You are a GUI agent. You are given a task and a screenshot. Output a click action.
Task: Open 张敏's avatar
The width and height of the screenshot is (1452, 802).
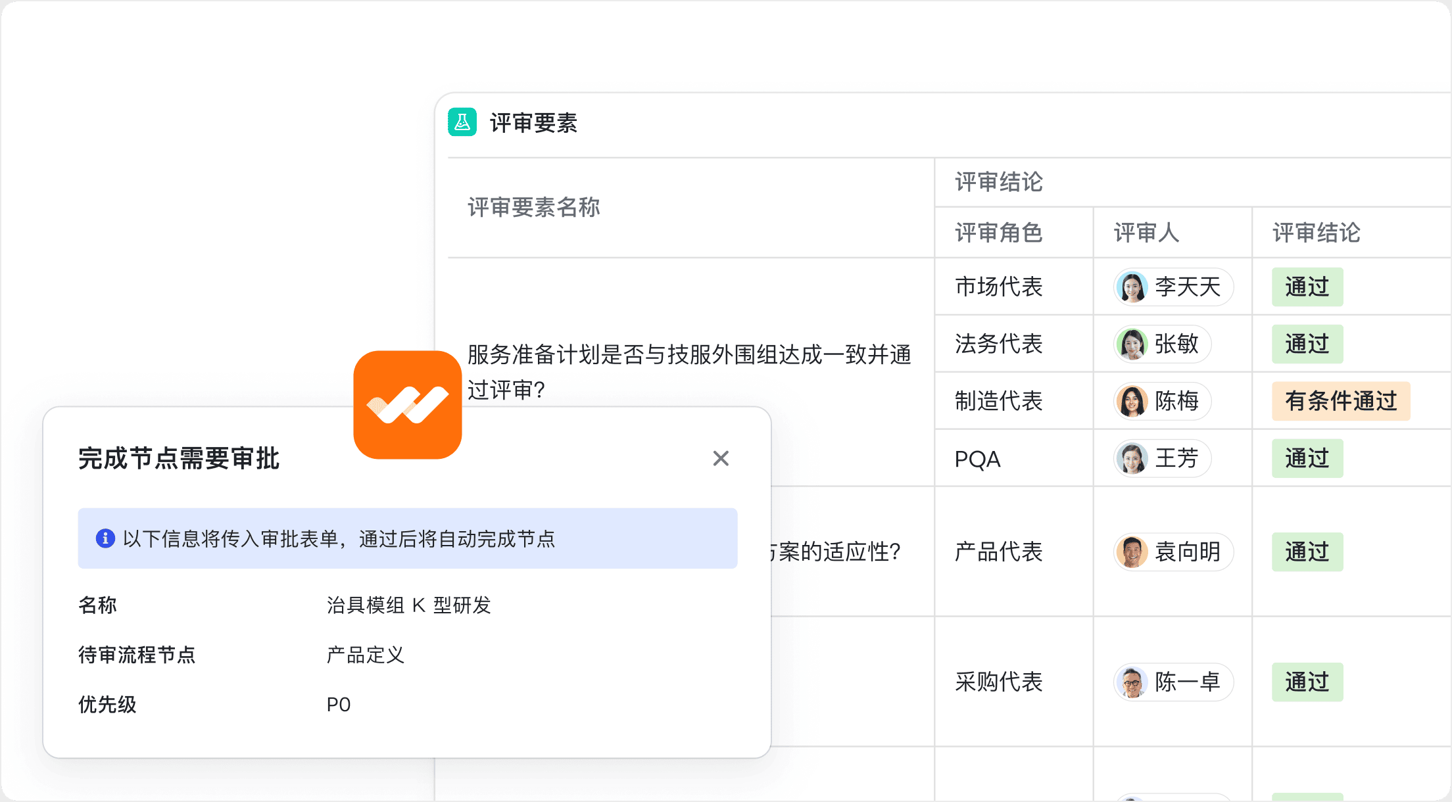click(x=1132, y=344)
